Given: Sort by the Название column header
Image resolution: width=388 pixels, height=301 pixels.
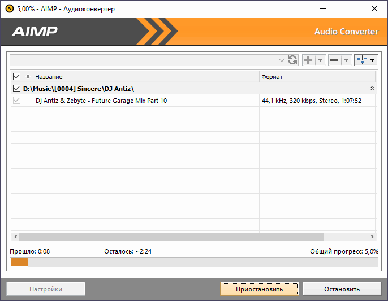Looking at the screenshot, I should pos(146,77).
